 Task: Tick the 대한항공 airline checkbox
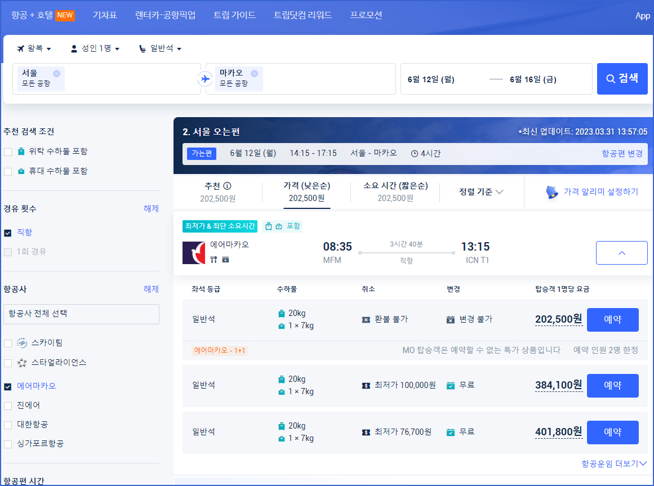(8, 425)
